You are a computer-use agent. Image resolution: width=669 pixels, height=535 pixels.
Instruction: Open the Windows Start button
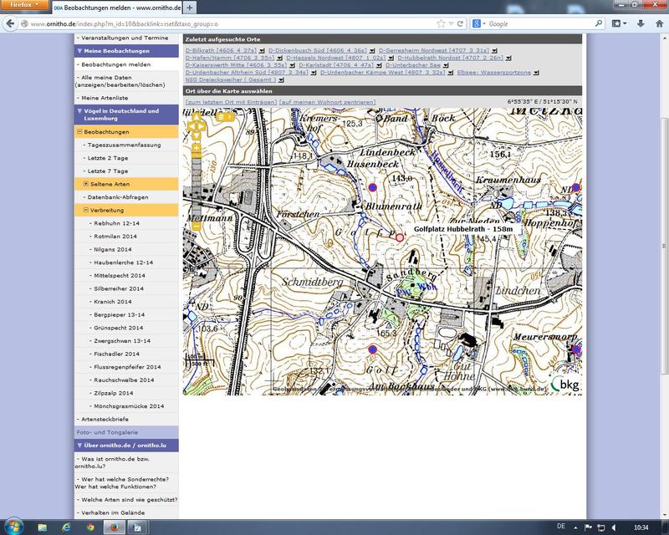(x=13, y=527)
